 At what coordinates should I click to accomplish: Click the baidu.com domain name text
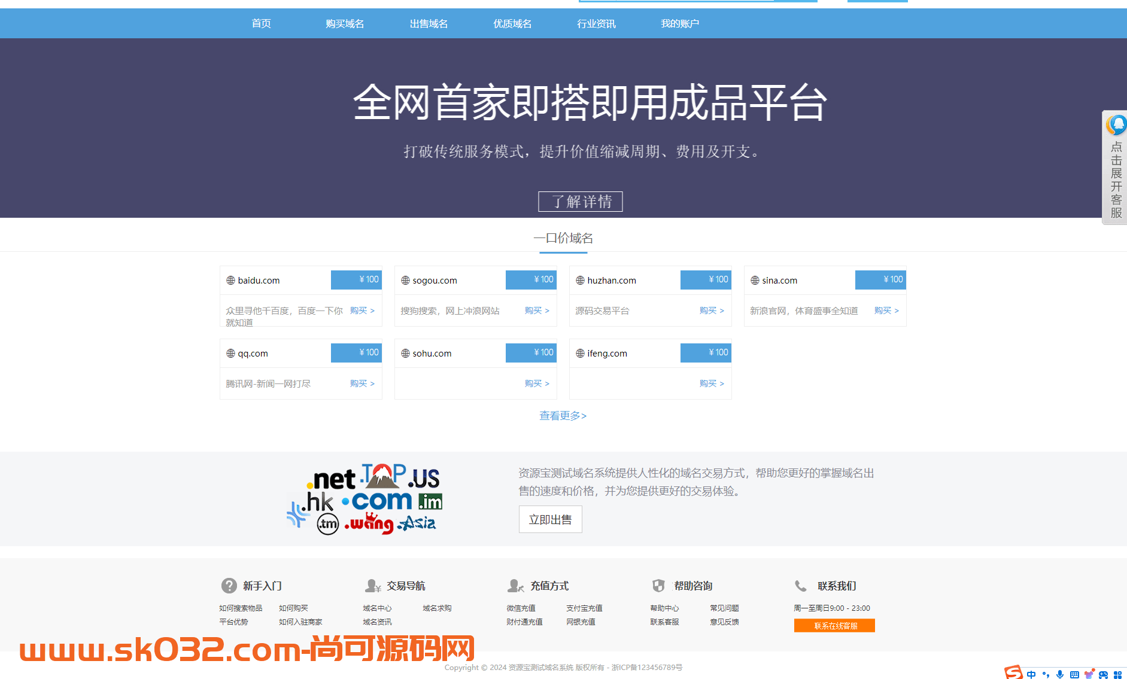[259, 281]
